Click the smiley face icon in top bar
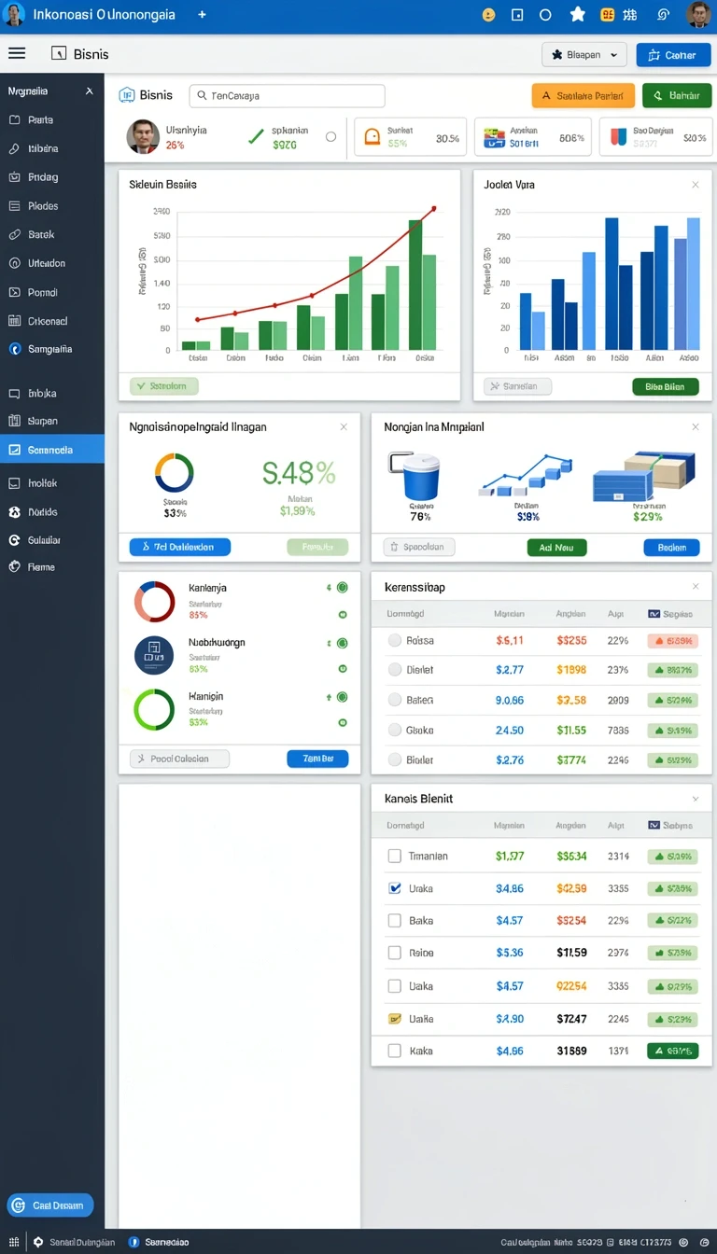This screenshot has height=1254, width=717. [487, 15]
